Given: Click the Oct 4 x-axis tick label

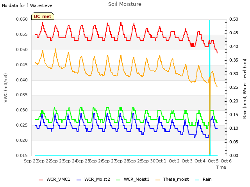Looking at the screenshot, I should [200, 161].
